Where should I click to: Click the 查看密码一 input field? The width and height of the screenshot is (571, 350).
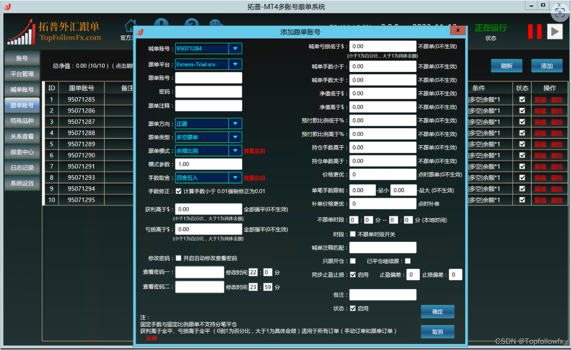(x=200, y=272)
